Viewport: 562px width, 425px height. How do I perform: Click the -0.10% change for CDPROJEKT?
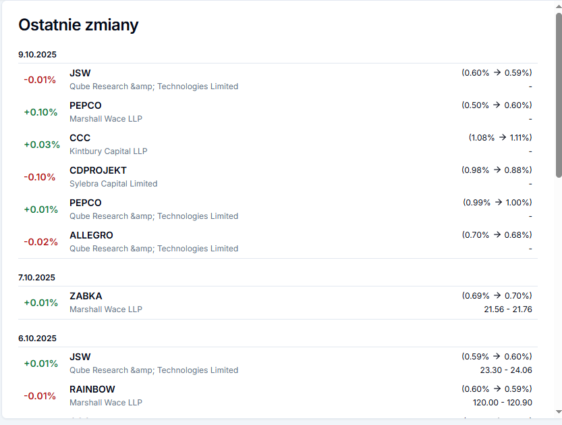coord(40,177)
